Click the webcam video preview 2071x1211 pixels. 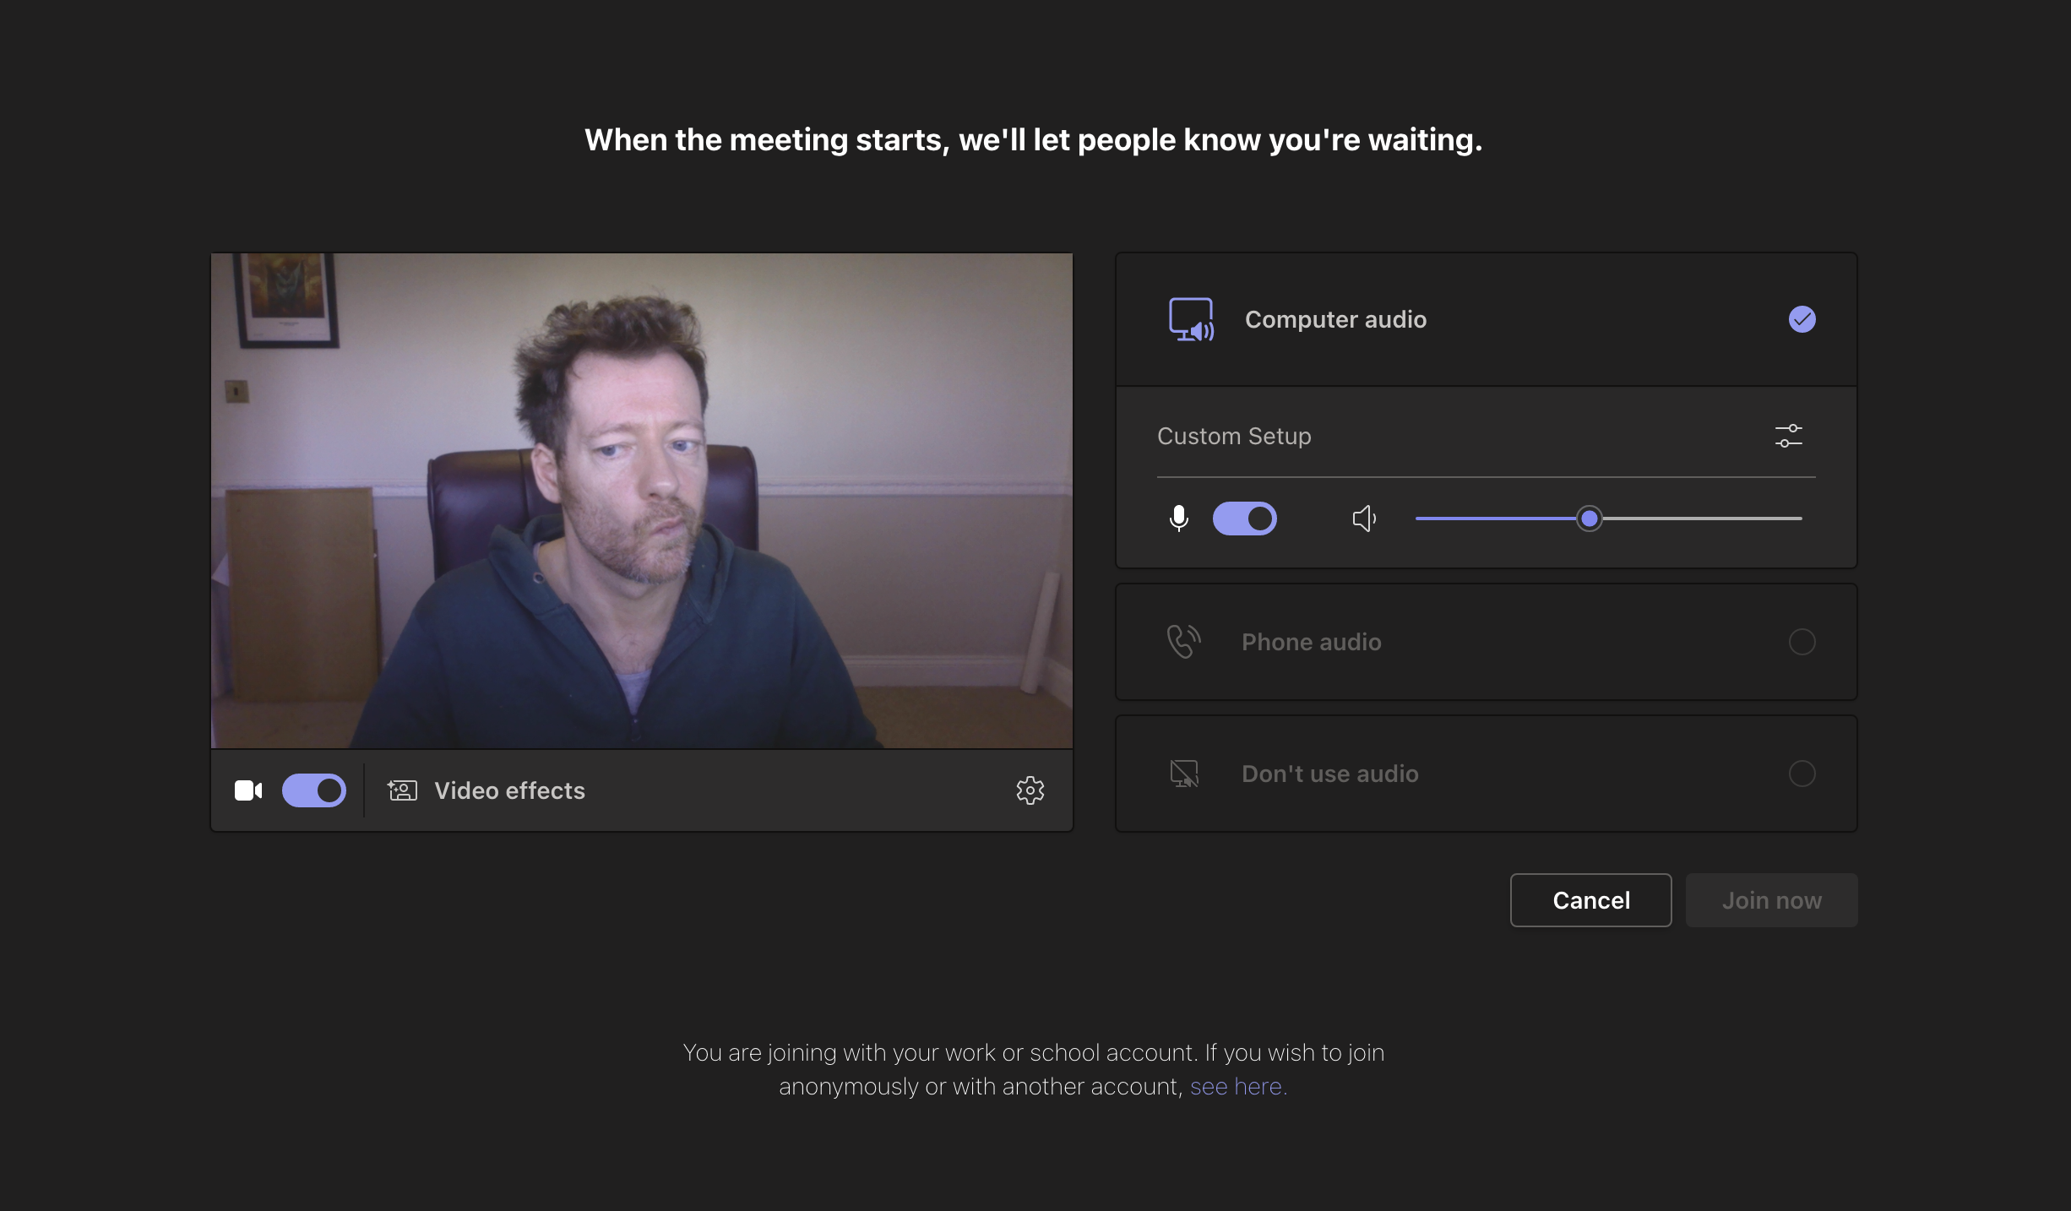(642, 501)
